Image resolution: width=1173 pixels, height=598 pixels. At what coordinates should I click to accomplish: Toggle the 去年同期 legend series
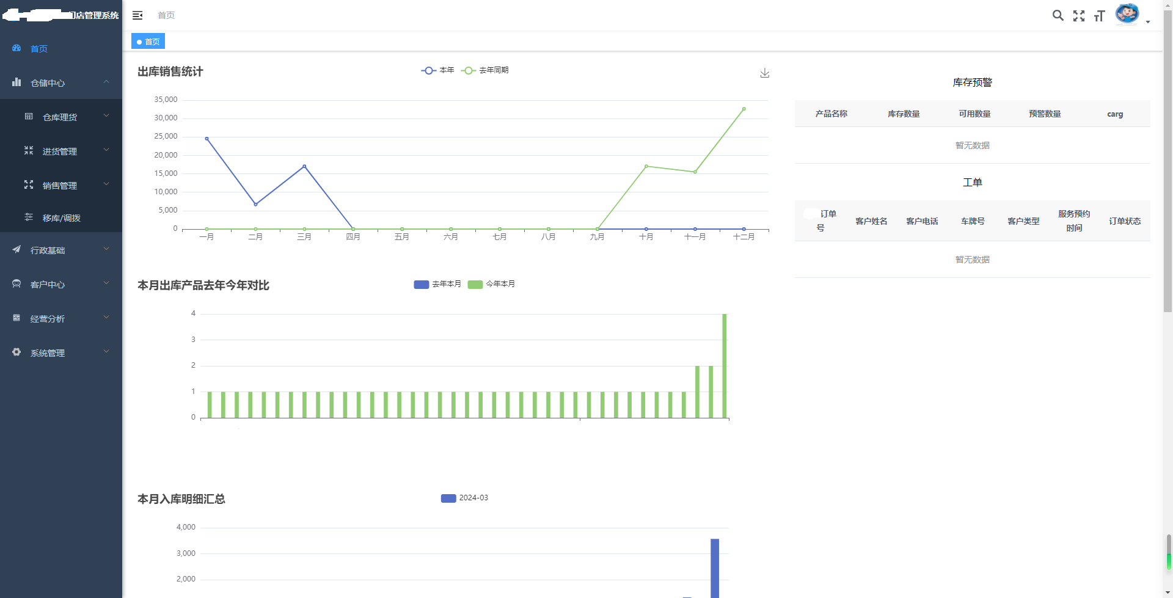click(x=485, y=70)
